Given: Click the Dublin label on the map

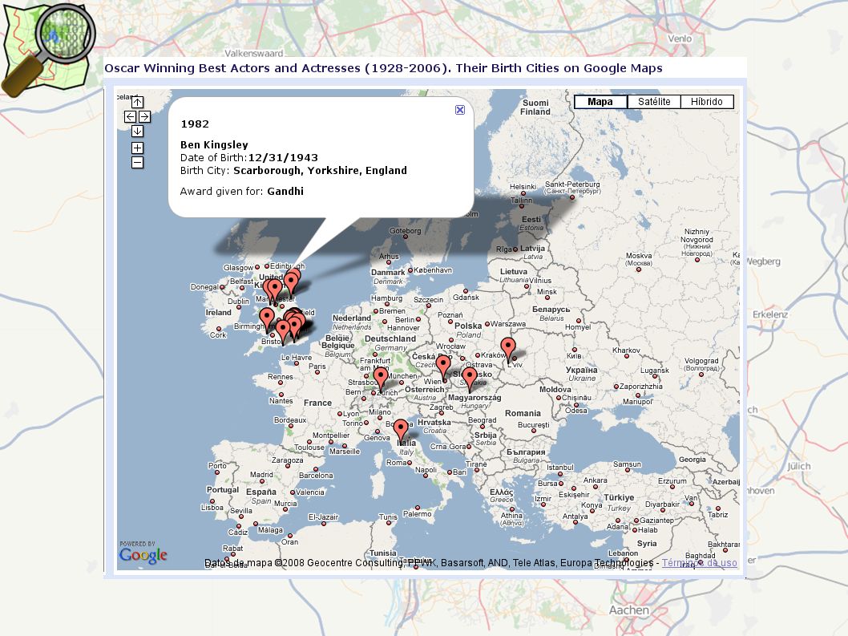Looking at the screenshot, I should 239,301.
